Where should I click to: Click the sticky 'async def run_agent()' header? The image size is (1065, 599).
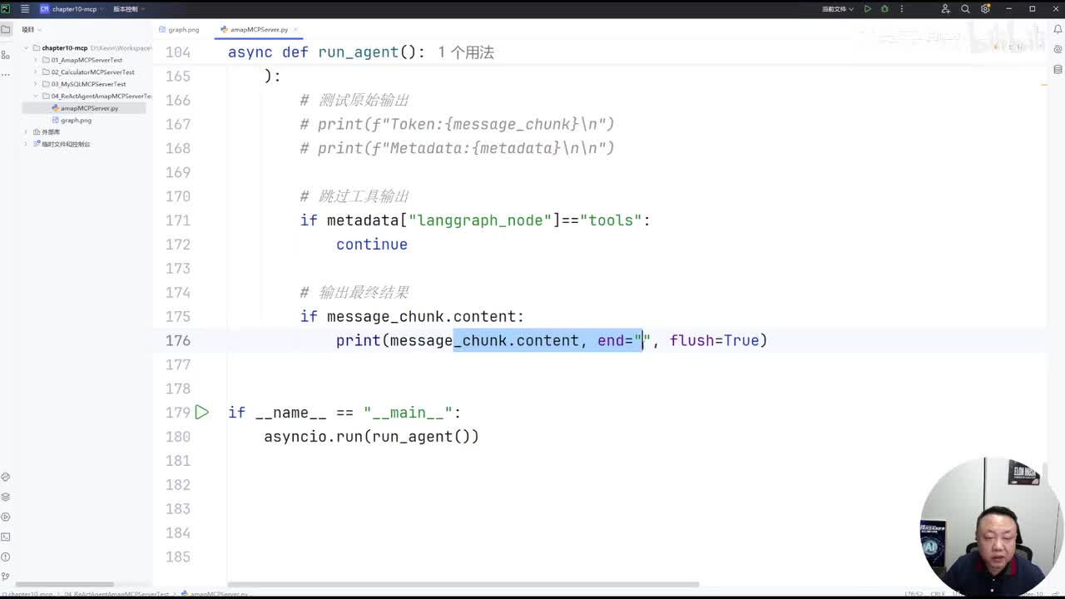(x=326, y=52)
